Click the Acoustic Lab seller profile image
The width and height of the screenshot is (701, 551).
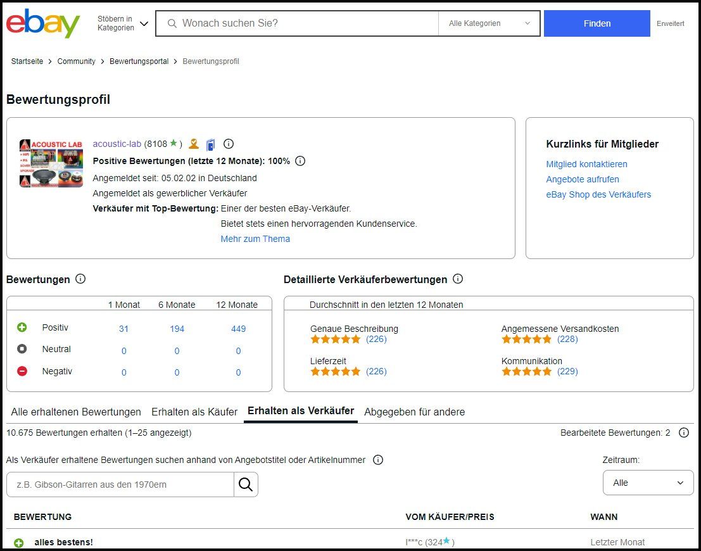(x=51, y=163)
